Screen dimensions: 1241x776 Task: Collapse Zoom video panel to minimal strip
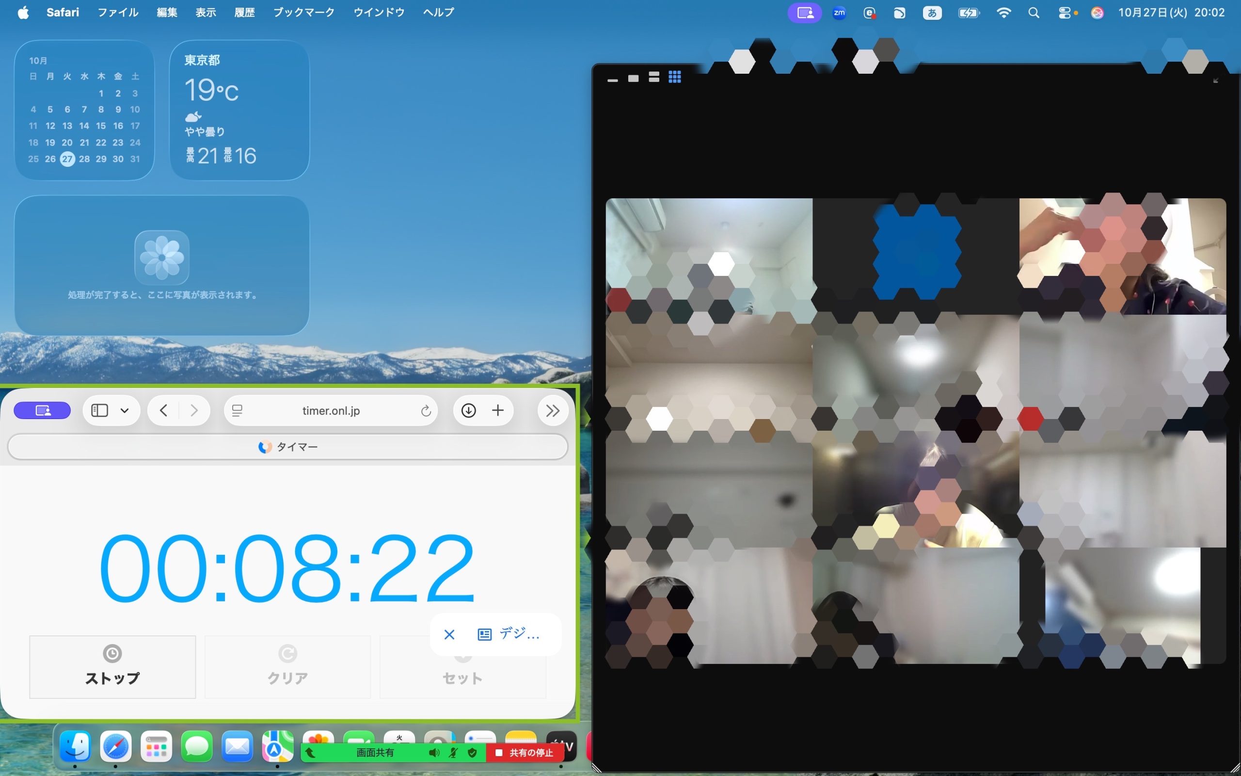tap(612, 80)
